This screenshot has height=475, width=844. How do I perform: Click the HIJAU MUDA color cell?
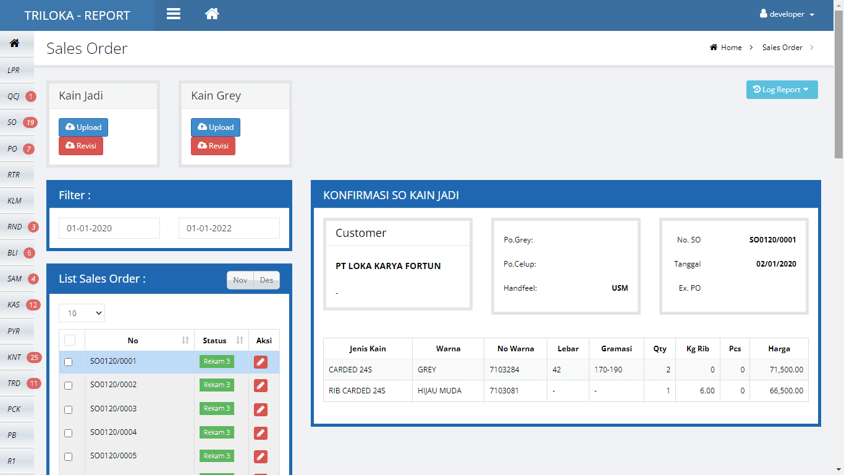(448, 391)
